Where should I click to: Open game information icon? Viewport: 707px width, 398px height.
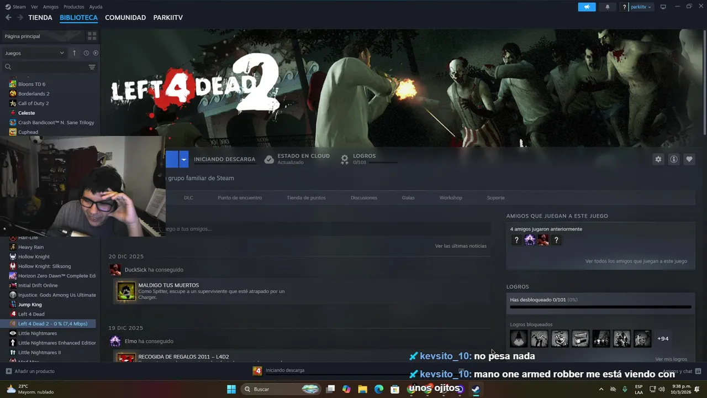673,159
